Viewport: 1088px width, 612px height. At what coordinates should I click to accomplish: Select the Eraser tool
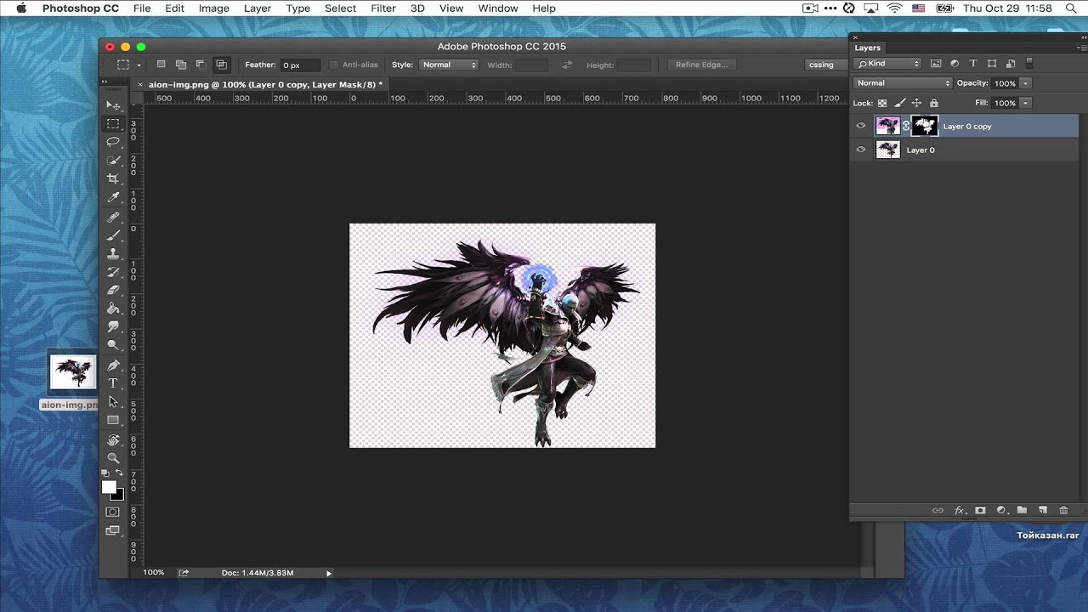pos(113,290)
